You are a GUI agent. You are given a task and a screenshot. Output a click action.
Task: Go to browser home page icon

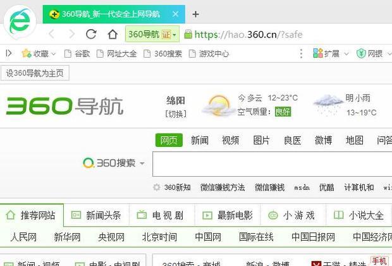[x=112, y=34]
